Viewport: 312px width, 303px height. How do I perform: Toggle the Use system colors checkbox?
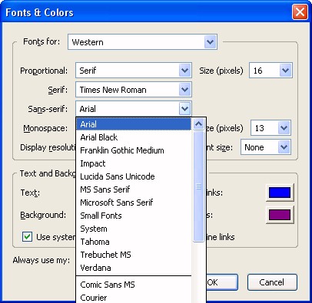27,237
